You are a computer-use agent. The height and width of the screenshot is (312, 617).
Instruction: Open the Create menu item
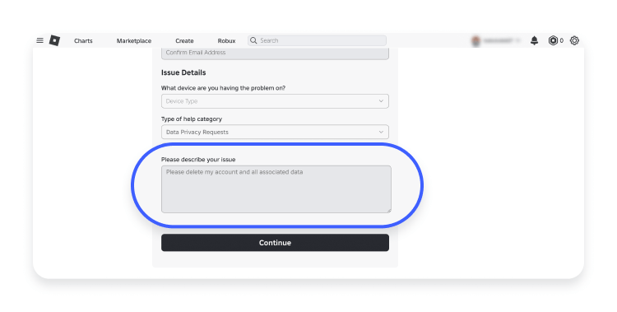[184, 41]
